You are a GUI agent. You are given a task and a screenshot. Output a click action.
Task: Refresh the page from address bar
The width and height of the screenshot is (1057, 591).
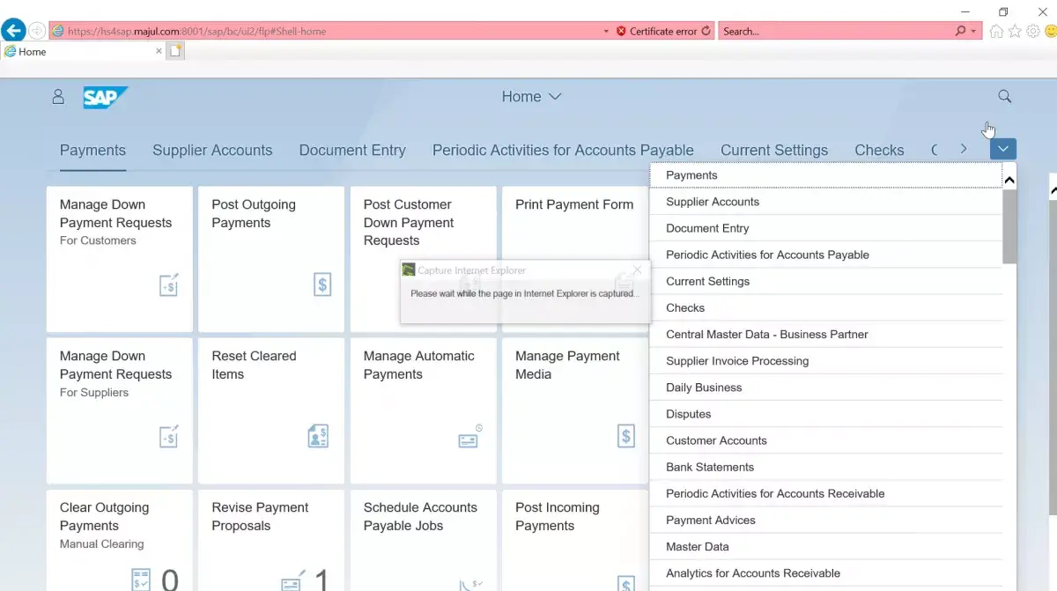[x=706, y=31]
